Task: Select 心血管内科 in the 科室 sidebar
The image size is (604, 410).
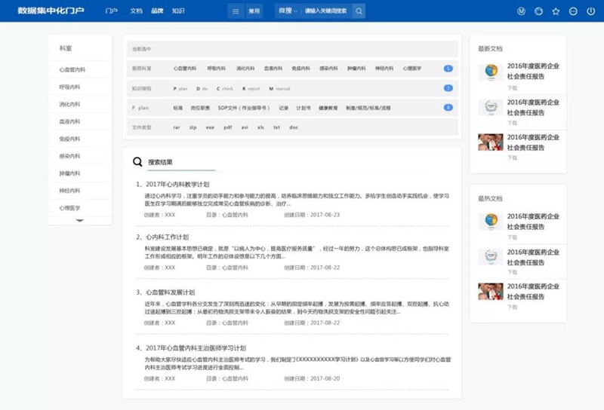Action: click(x=72, y=69)
